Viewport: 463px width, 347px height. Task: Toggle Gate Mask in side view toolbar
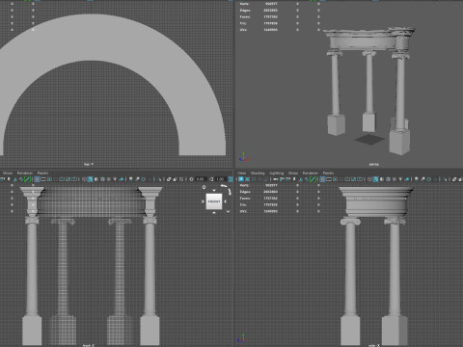coord(340,179)
